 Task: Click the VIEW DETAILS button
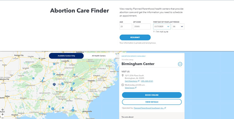tap(152, 102)
